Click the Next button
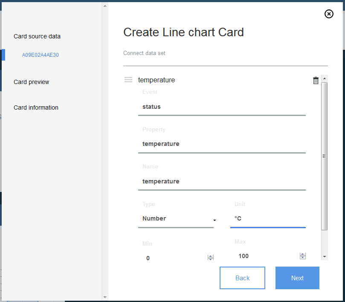Viewport: 345px width, 302px height. tap(297, 278)
